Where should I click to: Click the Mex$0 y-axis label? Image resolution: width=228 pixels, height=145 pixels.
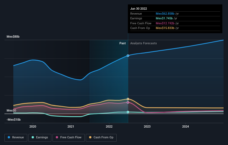11,110
